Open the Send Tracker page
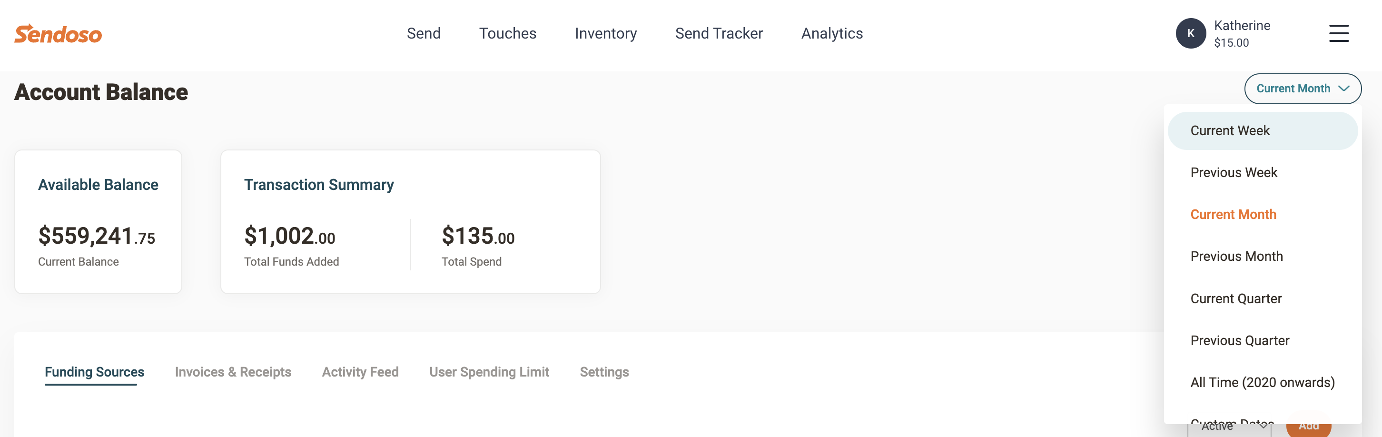Screen dimensions: 1382x437 [718, 33]
